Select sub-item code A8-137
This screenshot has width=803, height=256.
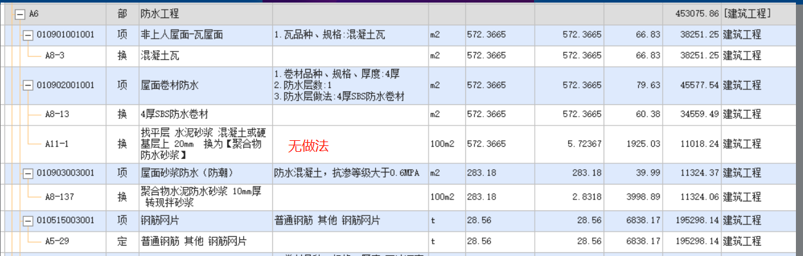point(59,197)
